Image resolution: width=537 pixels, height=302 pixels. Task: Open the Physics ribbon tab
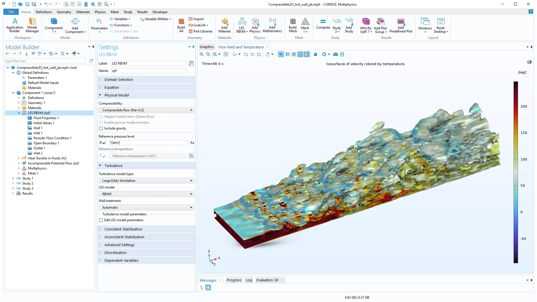coord(100,12)
